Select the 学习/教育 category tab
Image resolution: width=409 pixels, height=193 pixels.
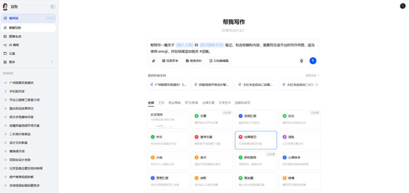pos(191,103)
